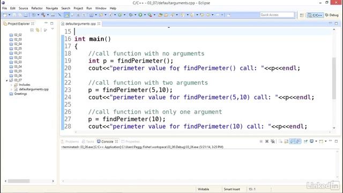Open the External Tools dropdown arrow
Screen dimensions: 343x193
(154, 15)
